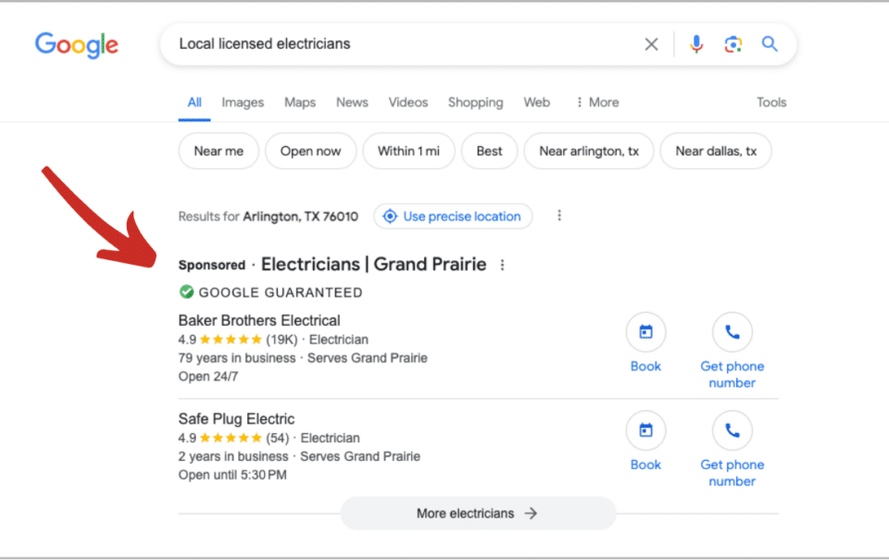Open Google Lens image search icon
Screen dimensions: 889x560
tap(732, 44)
